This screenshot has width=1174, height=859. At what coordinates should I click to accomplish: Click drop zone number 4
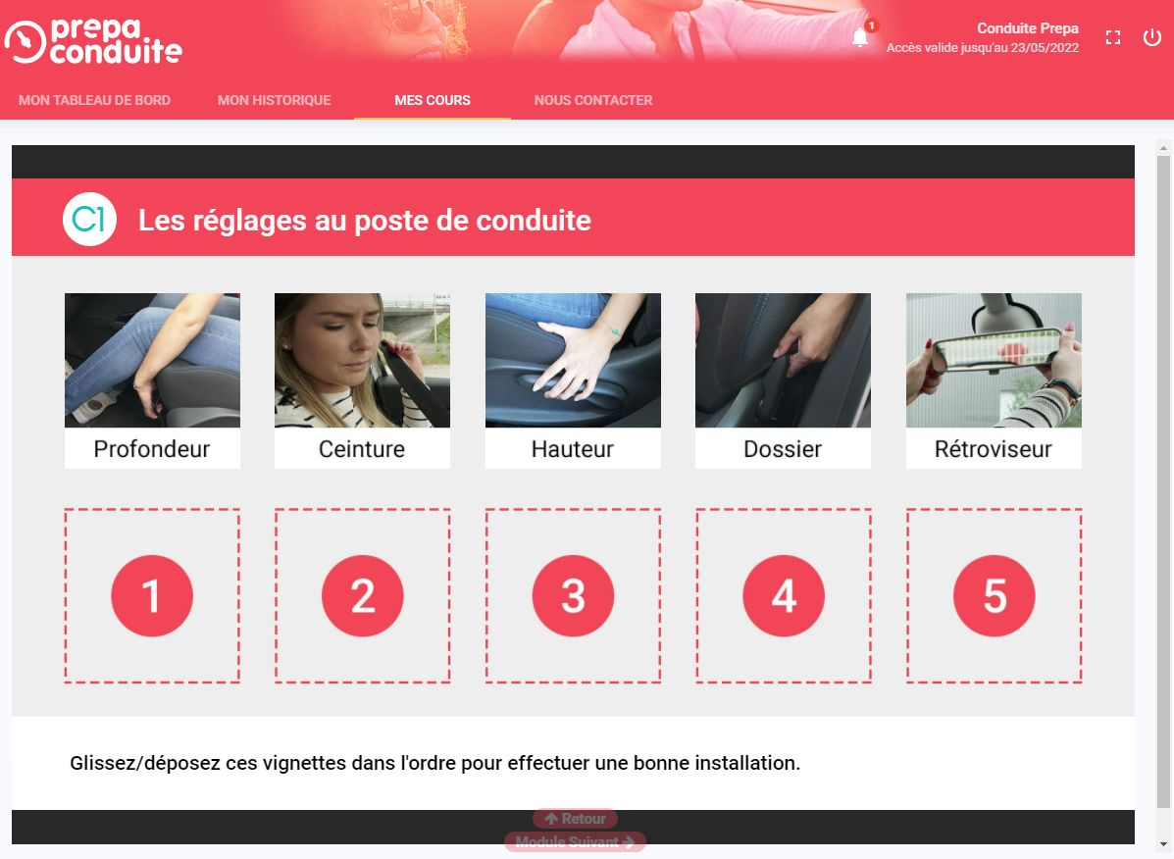[x=784, y=595]
